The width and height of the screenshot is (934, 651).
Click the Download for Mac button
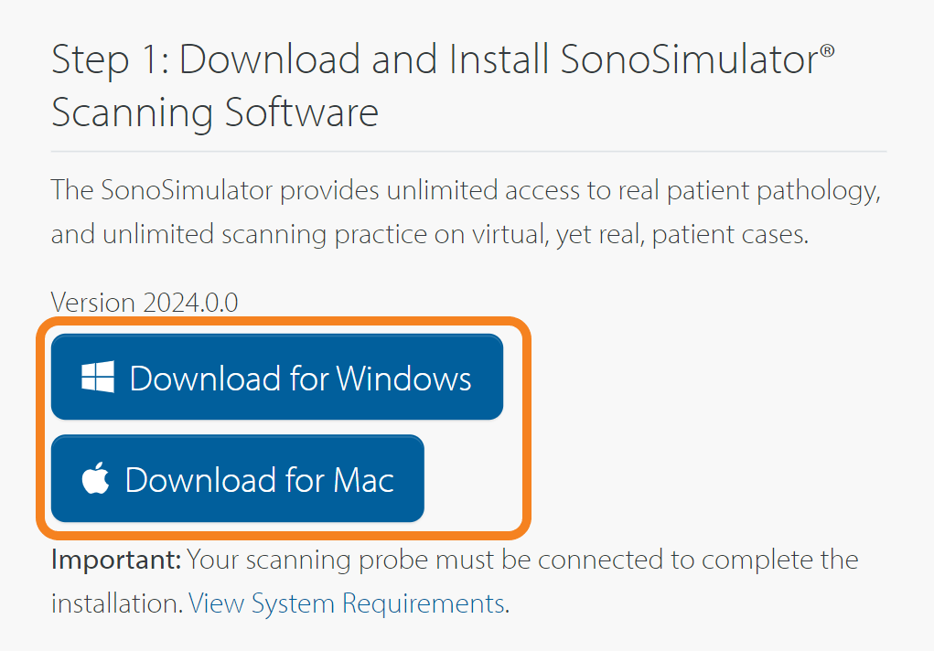pos(237,478)
